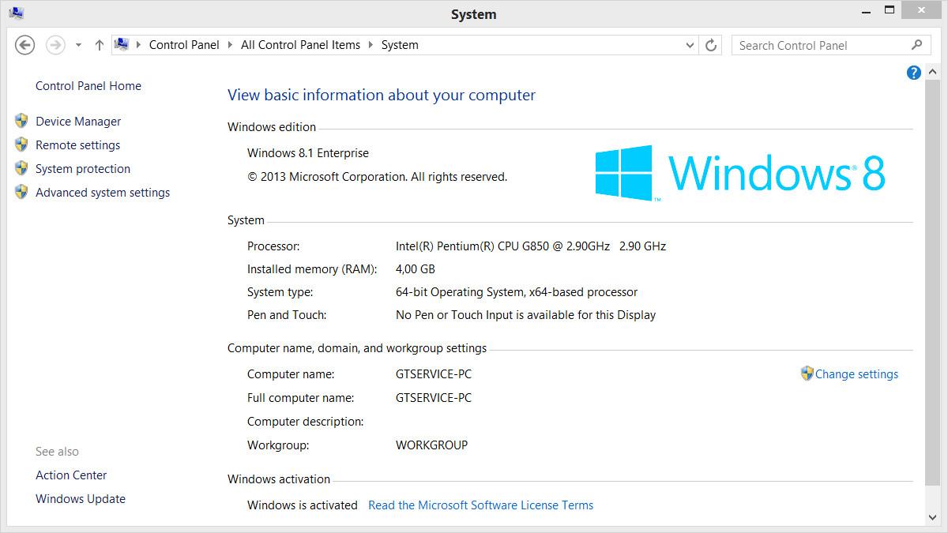Read the Microsoft Software License Terms
The height and width of the screenshot is (533, 948).
(x=480, y=505)
